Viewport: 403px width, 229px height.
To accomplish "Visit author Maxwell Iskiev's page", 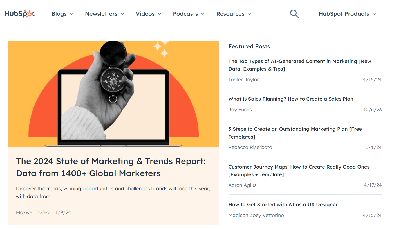I will click(x=33, y=212).
